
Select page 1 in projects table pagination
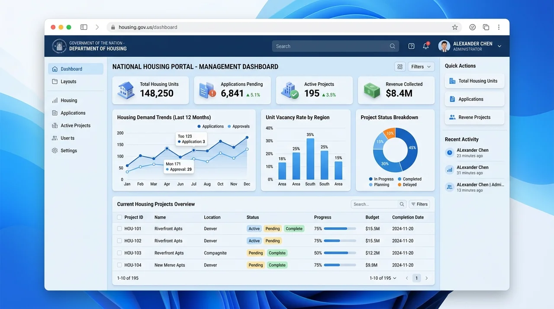click(x=416, y=278)
